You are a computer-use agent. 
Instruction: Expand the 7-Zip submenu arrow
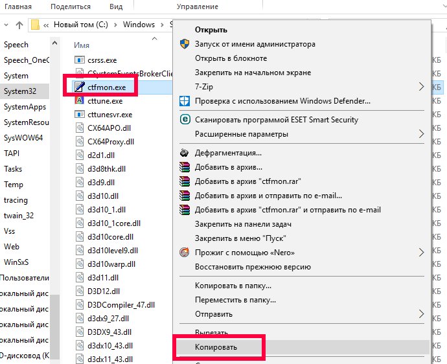[421, 87]
